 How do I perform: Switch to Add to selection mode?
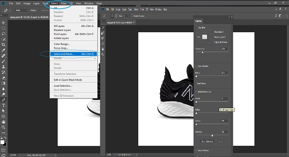112,16
